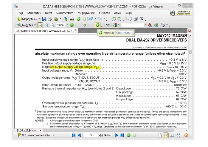Click the 100% zoom level field

[61, 25]
